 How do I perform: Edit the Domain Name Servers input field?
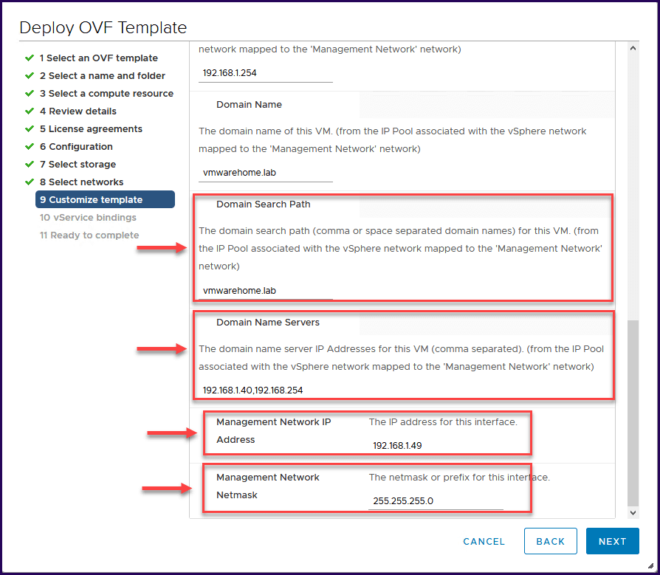pyautogui.click(x=266, y=390)
